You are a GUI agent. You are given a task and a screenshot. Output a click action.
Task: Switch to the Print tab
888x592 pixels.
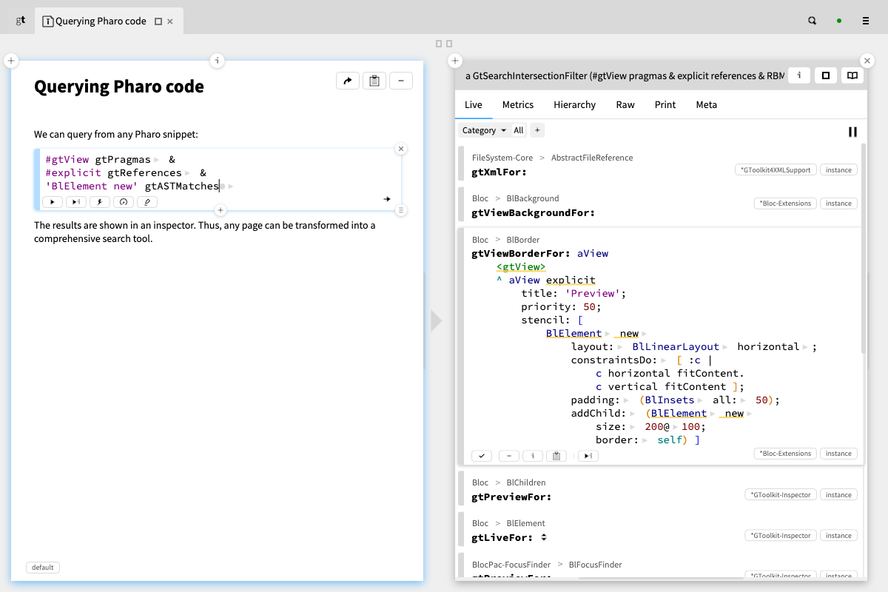[x=665, y=104]
